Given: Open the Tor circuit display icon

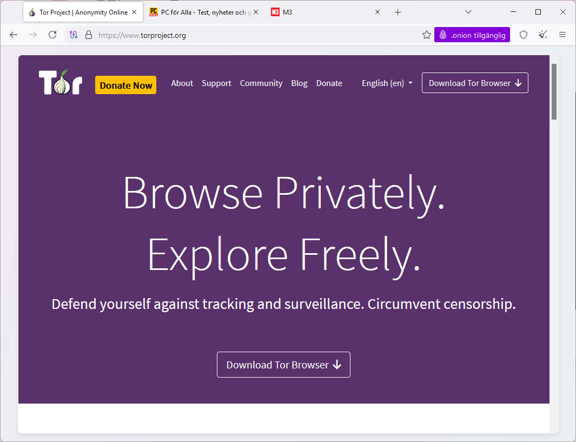Looking at the screenshot, I should 73,35.
